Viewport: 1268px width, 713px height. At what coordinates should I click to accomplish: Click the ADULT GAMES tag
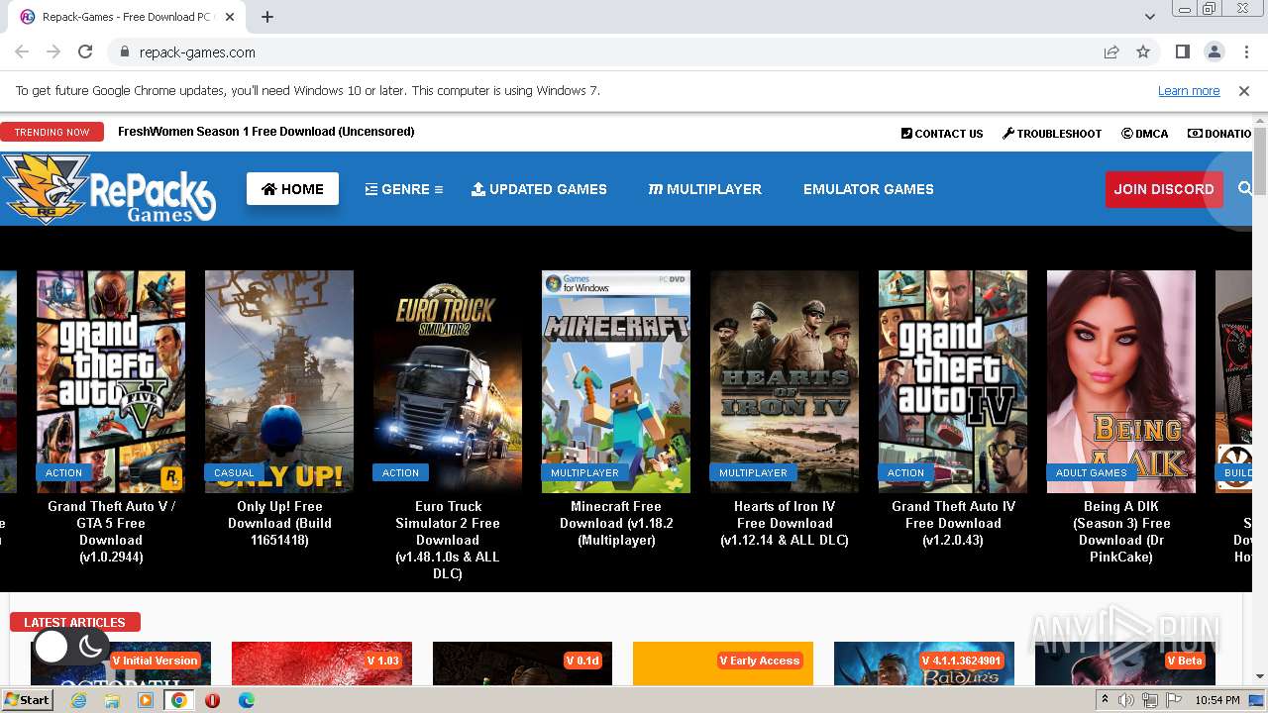click(x=1091, y=473)
